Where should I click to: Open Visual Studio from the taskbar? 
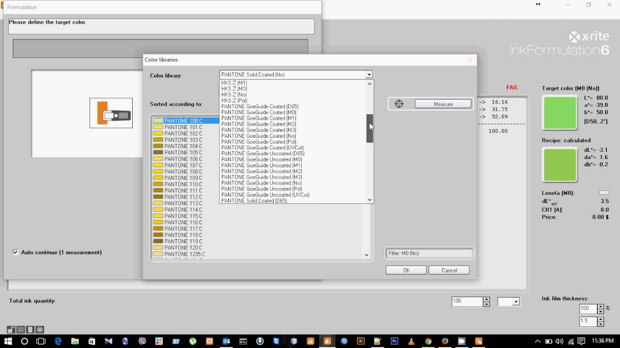(x=108, y=341)
